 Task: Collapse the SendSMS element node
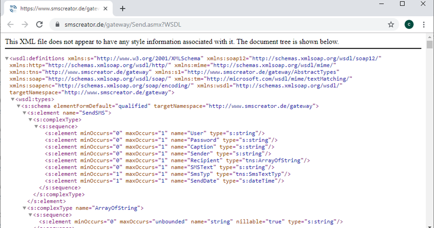click(24, 113)
